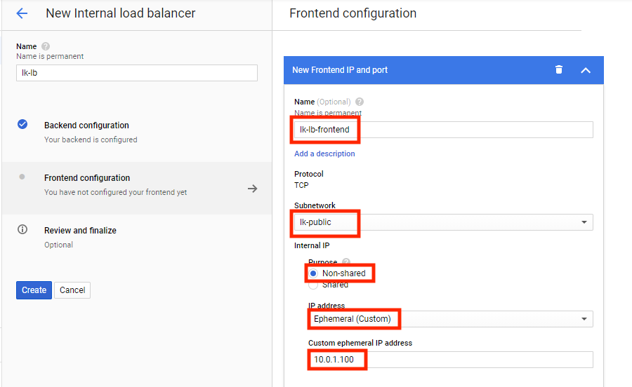Click help icon beside optional frontend Name
The width and height of the screenshot is (632, 387).
(360, 102)
